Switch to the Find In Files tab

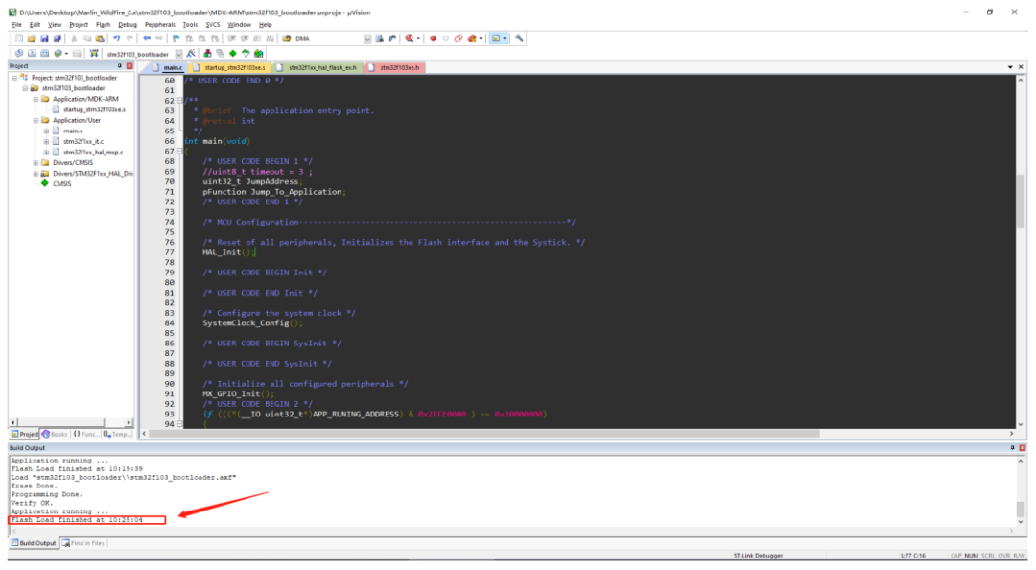[x=83, y=543]
